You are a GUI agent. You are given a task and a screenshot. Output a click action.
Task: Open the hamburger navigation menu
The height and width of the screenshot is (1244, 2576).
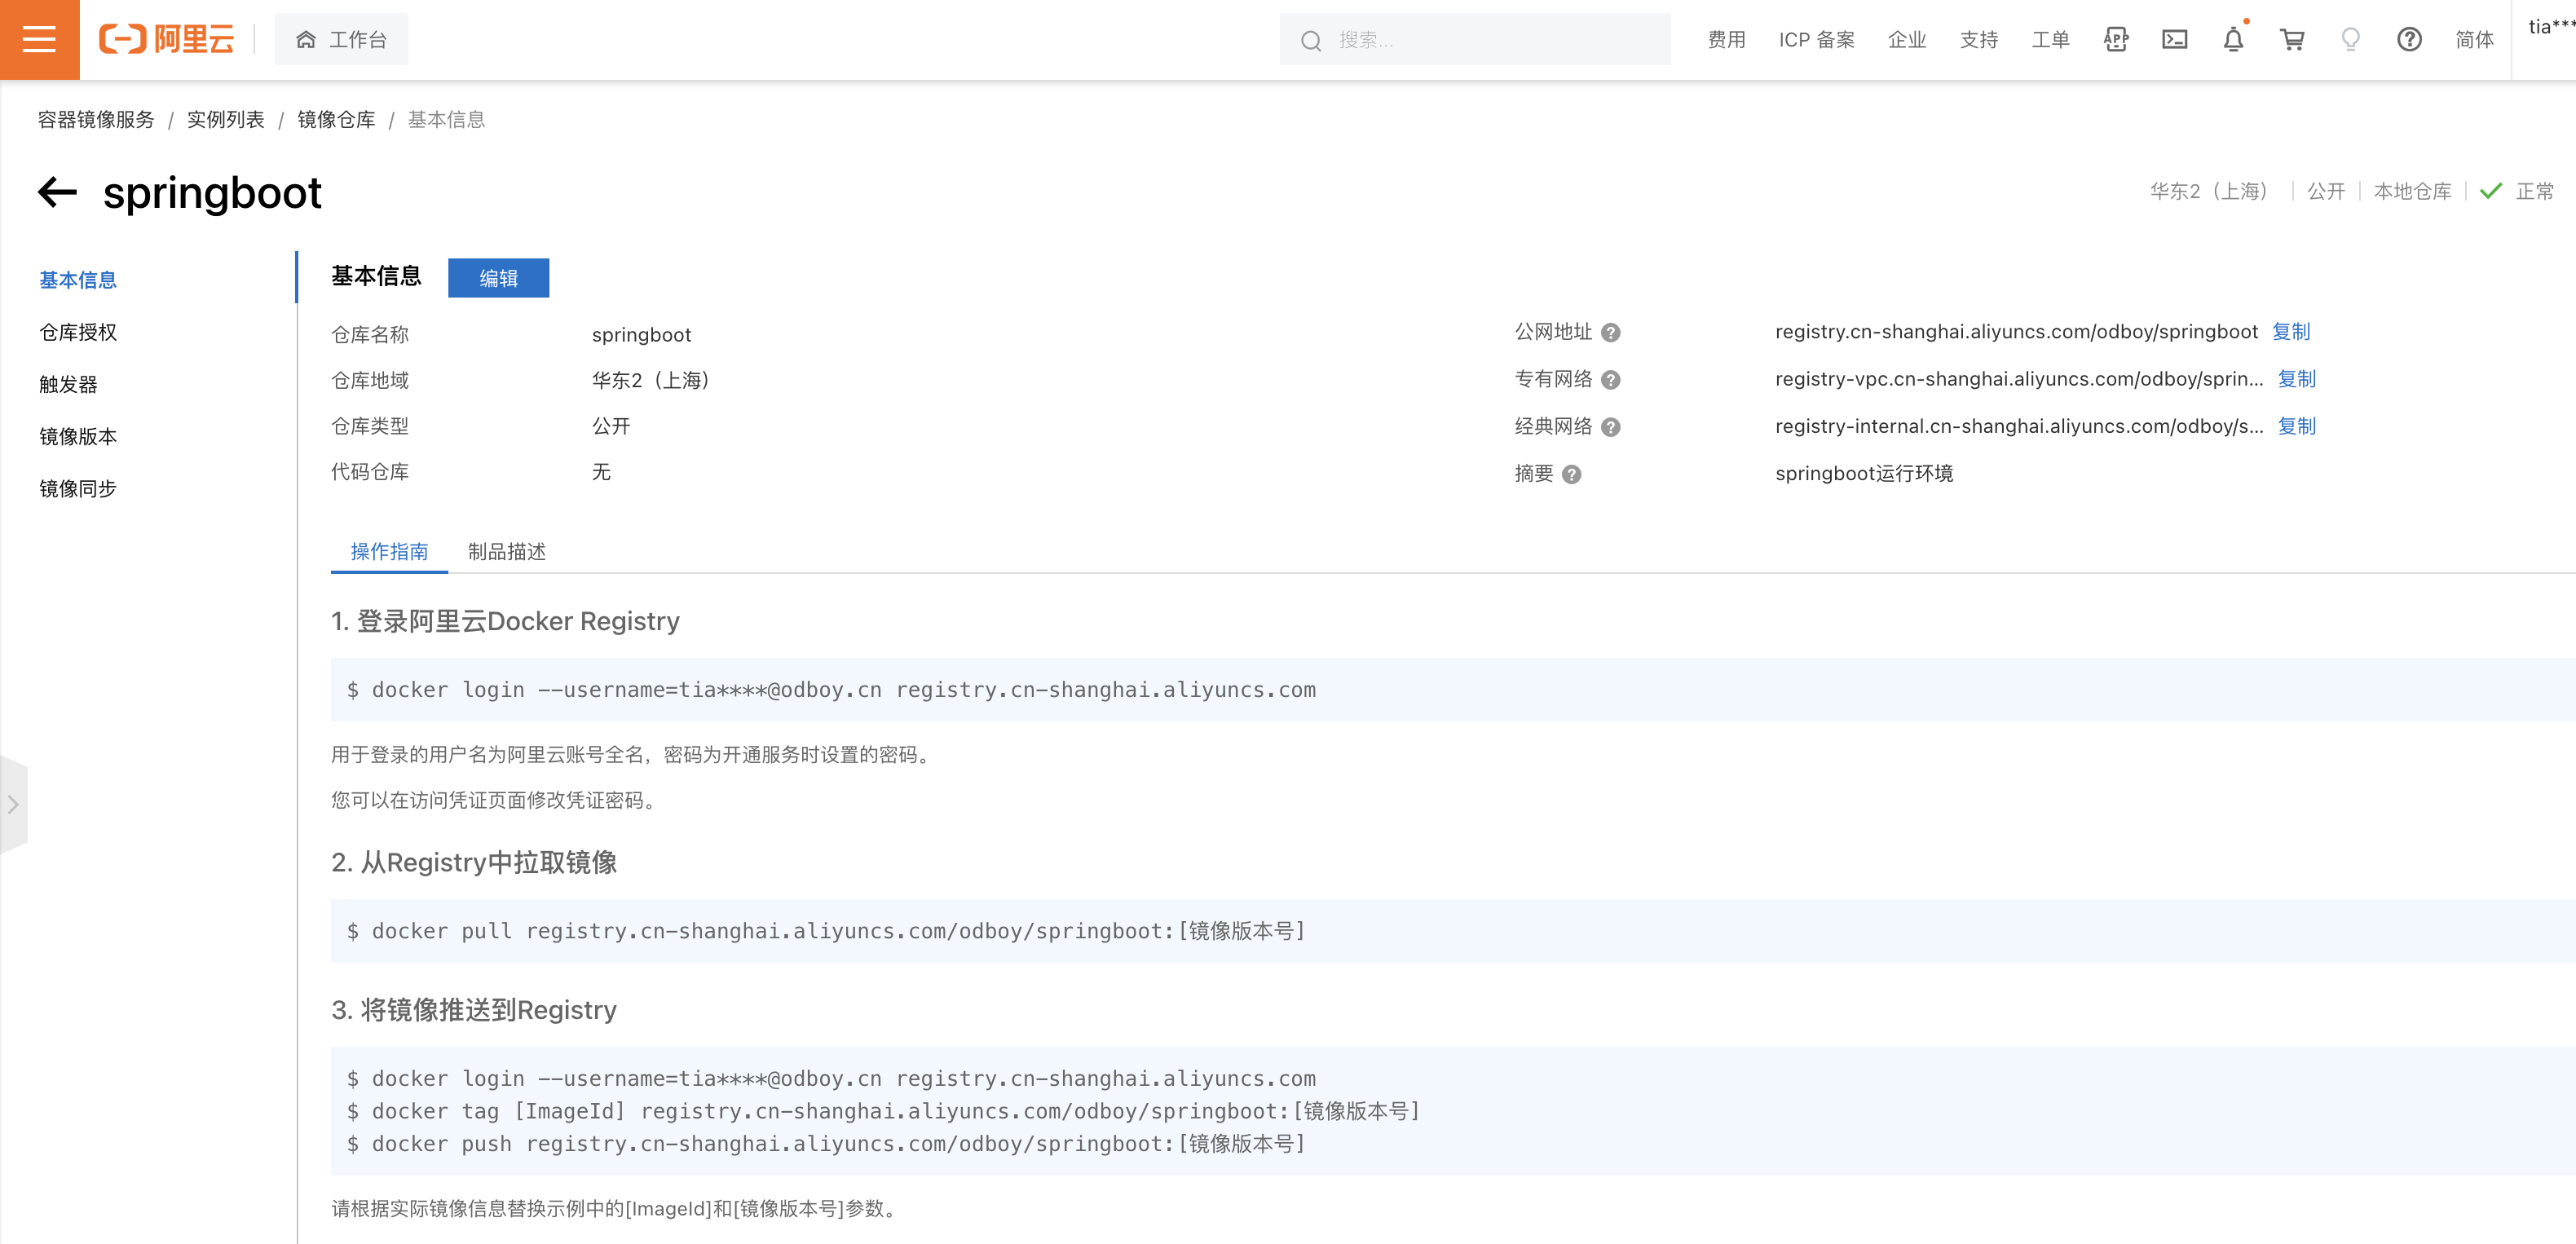39,39
